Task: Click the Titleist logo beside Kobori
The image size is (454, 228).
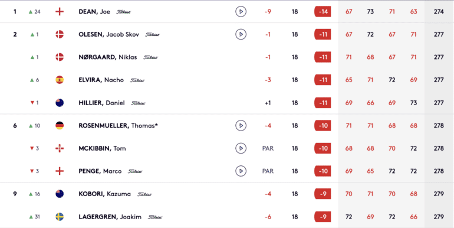Action: pyautogui.click(x=144, y=194)
